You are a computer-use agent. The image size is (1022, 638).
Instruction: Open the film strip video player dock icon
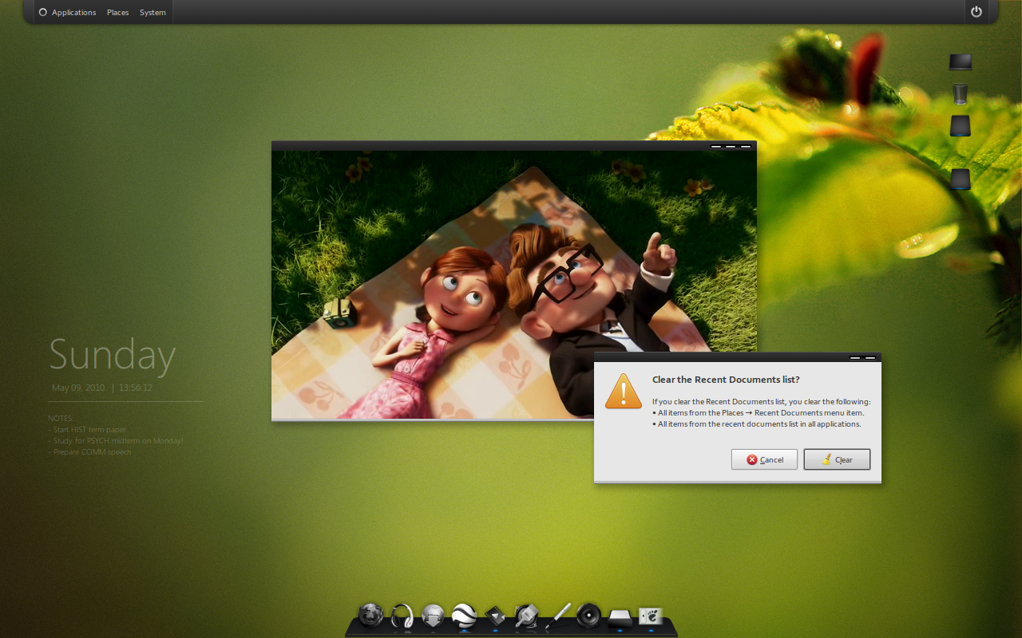[495, 616]
